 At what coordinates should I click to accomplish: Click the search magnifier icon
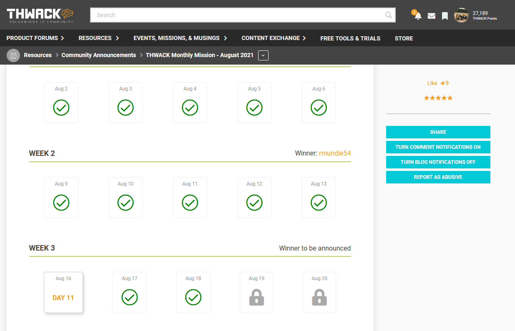[x=388, y=15]
